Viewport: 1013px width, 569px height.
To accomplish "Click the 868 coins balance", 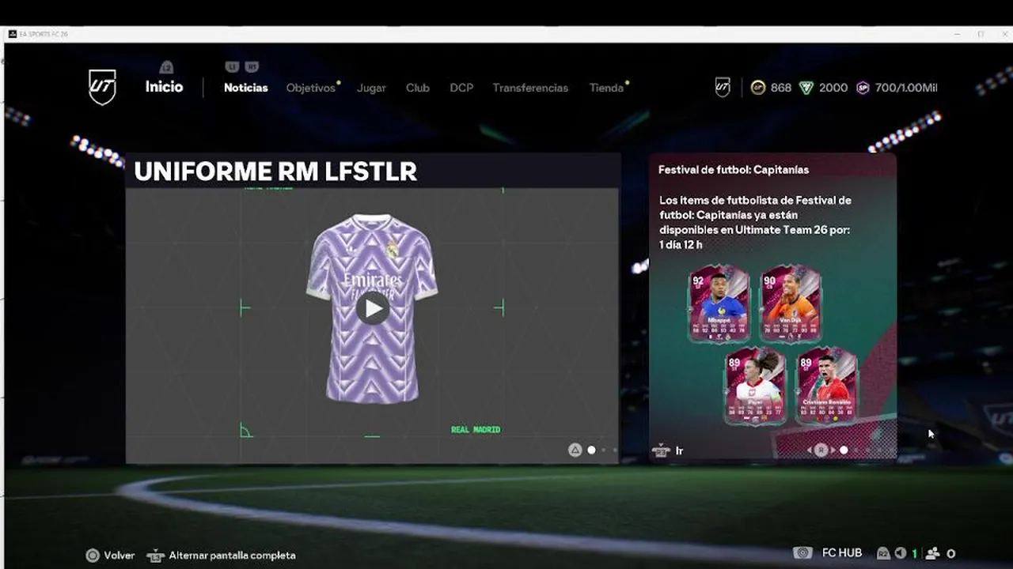I will coord(780,88).
